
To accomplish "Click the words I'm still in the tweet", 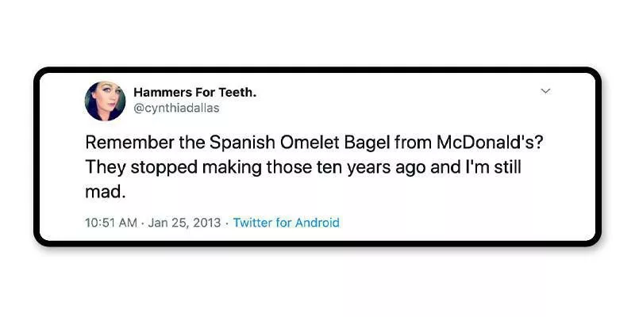I will (x=491, y=168).
